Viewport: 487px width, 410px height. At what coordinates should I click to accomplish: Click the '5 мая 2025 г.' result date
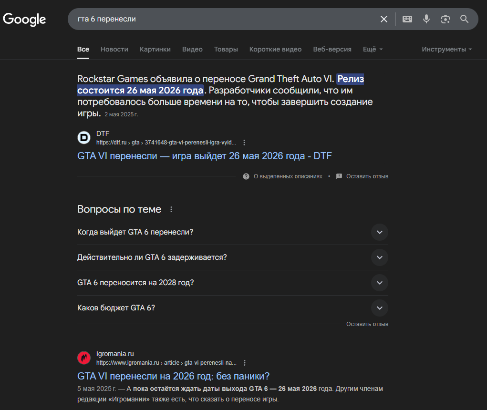pyautogui.click(x=97, y=389)
